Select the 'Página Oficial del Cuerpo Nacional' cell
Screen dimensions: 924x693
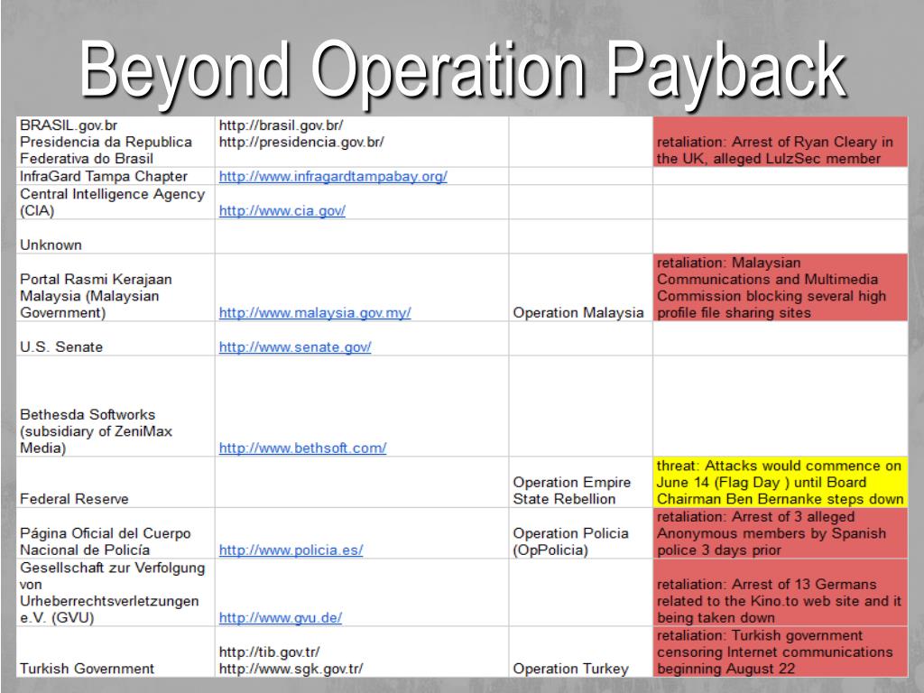point(115,533)
